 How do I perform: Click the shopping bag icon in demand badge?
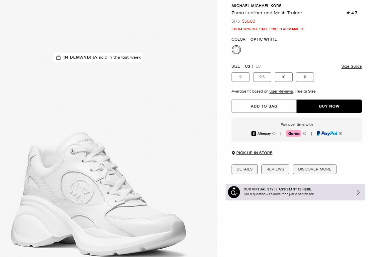pyautogui.click(x=58, y=58)
